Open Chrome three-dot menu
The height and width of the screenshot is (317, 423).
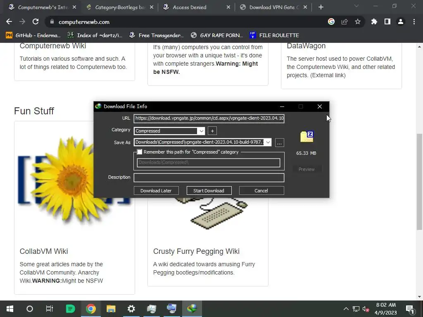pyautogui.click(x=414, y=21)
